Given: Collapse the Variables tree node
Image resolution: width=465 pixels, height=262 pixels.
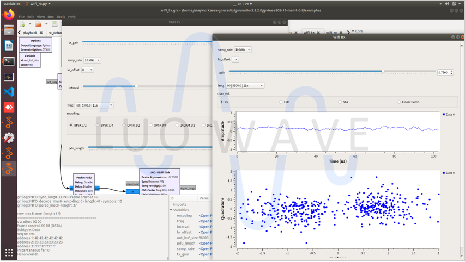Looking at the screenshot, I should point(171,210).
